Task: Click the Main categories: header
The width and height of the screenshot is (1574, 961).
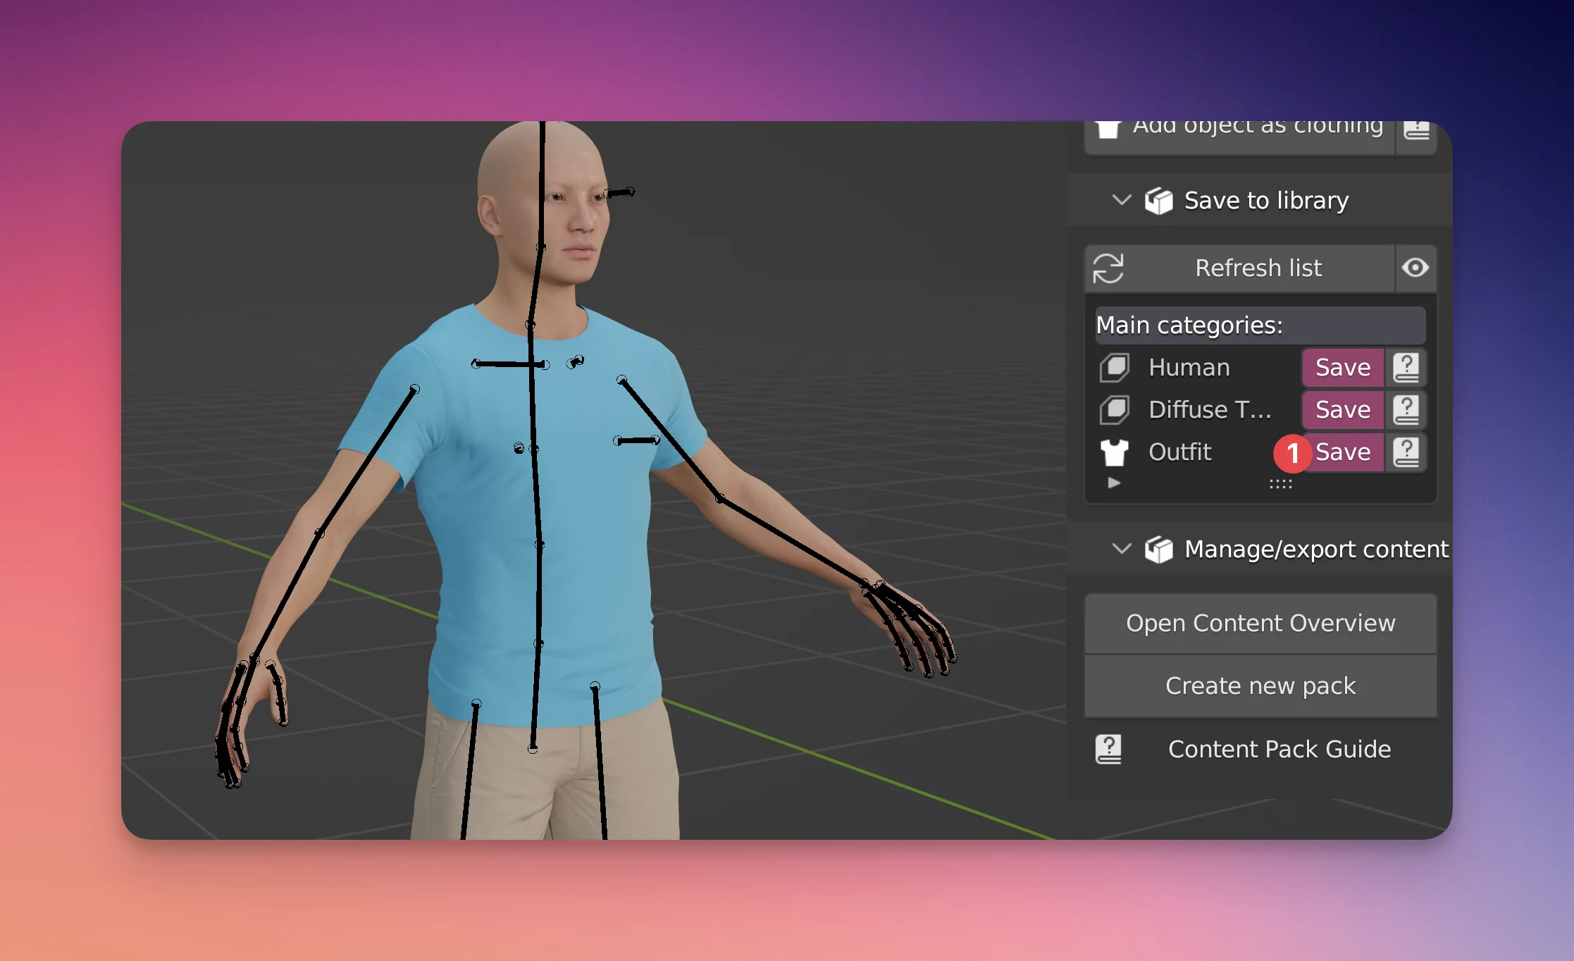Action: pos(1260,325)
